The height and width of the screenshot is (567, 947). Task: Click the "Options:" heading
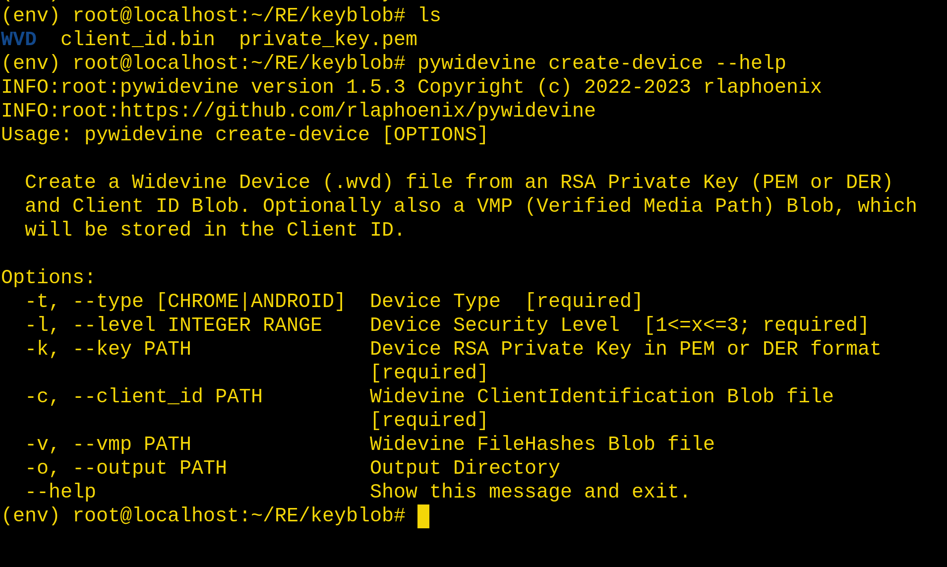[x=48, y=278]
